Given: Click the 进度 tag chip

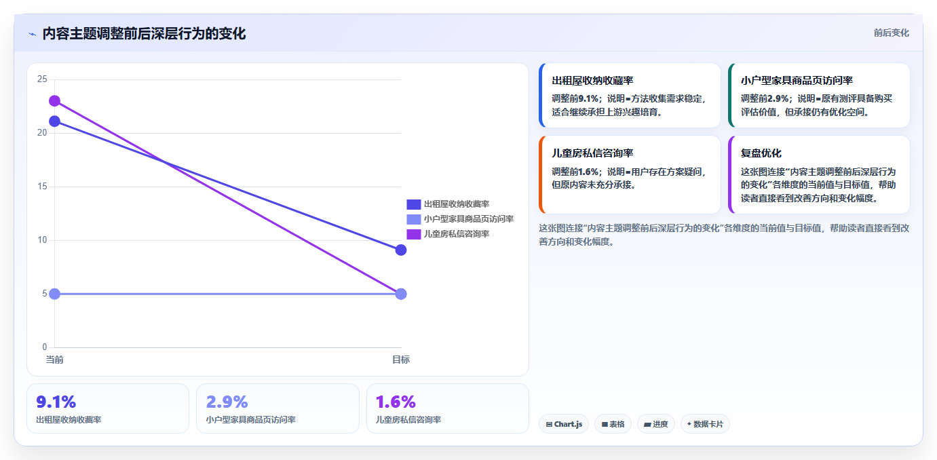Looking at the screenshot, I should pyautogui.click(x=656, y=424).
